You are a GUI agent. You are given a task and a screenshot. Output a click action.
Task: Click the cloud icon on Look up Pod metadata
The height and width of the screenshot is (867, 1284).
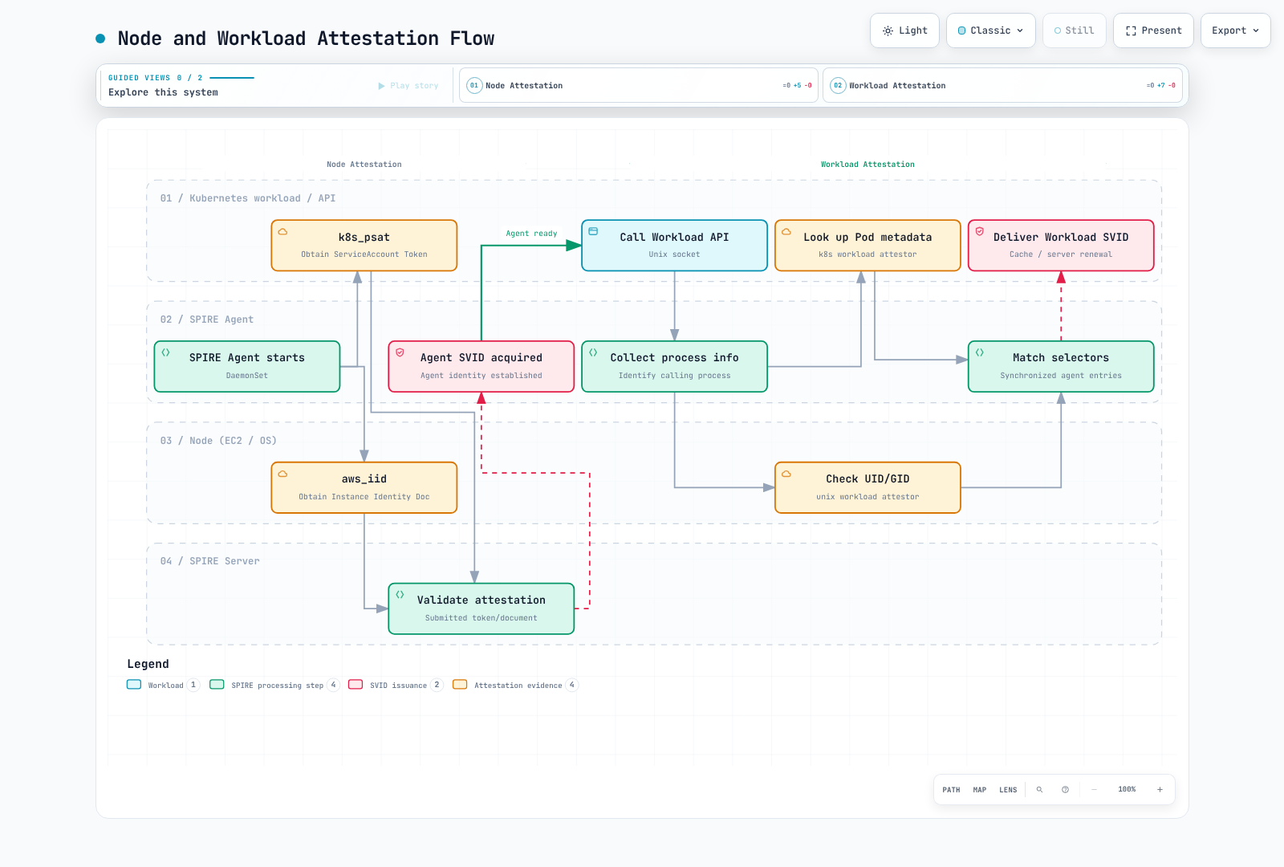(786, 231)
